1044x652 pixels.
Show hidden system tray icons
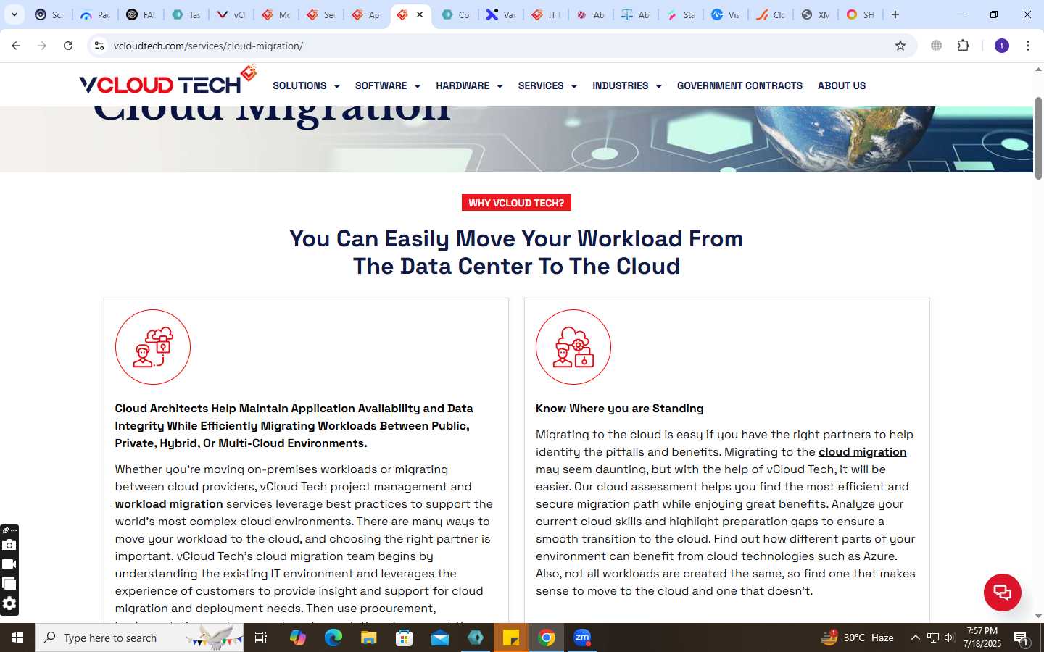[915, 638]
